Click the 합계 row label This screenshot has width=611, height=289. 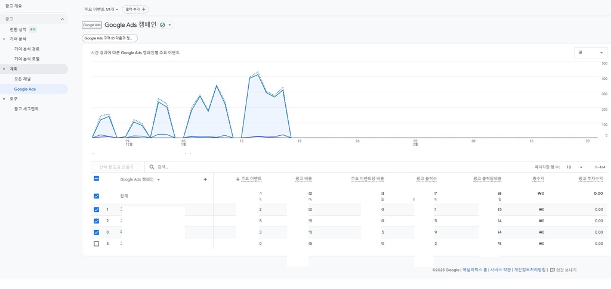(124, 196)
